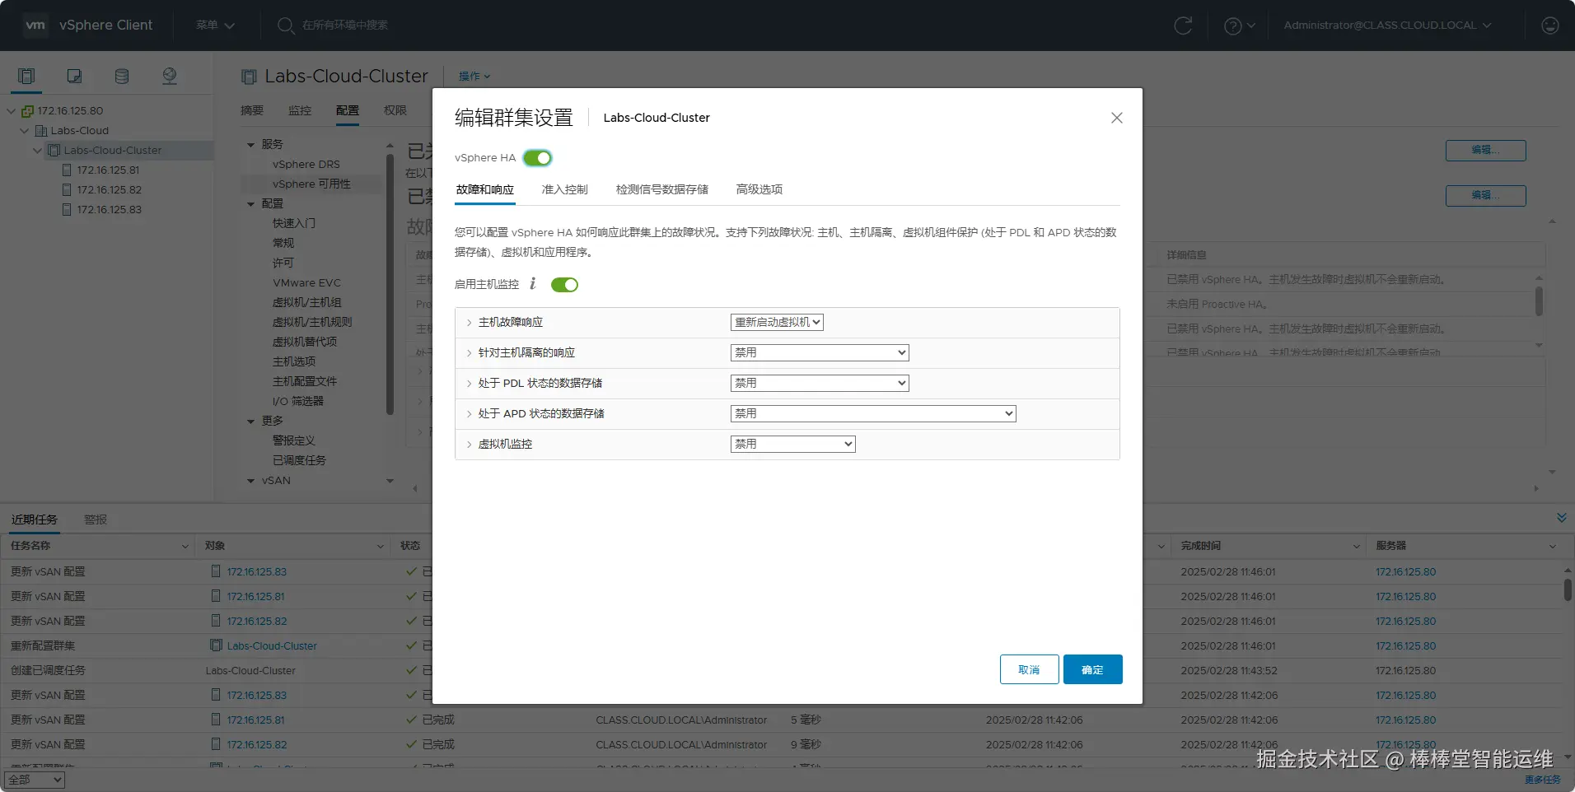The image size is (1575, 792).
Task: Select 警报定义 in the settings list
Action: tap(294, 441)
